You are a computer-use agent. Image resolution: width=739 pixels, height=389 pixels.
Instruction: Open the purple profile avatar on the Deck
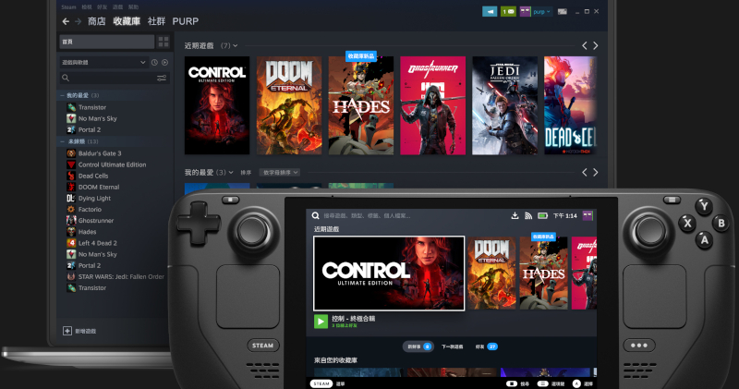(x=588, y=215)
